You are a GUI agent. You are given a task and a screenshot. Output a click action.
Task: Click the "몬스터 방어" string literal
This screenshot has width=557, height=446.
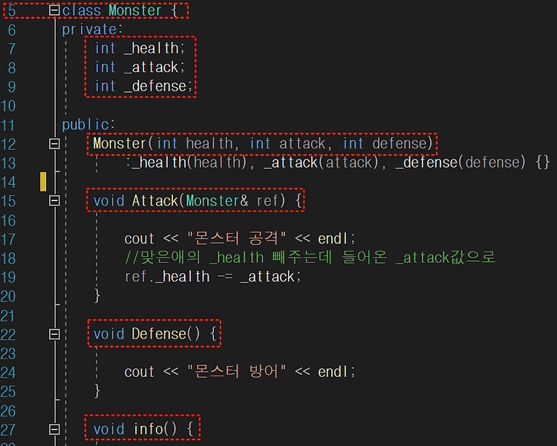[237, 372]
